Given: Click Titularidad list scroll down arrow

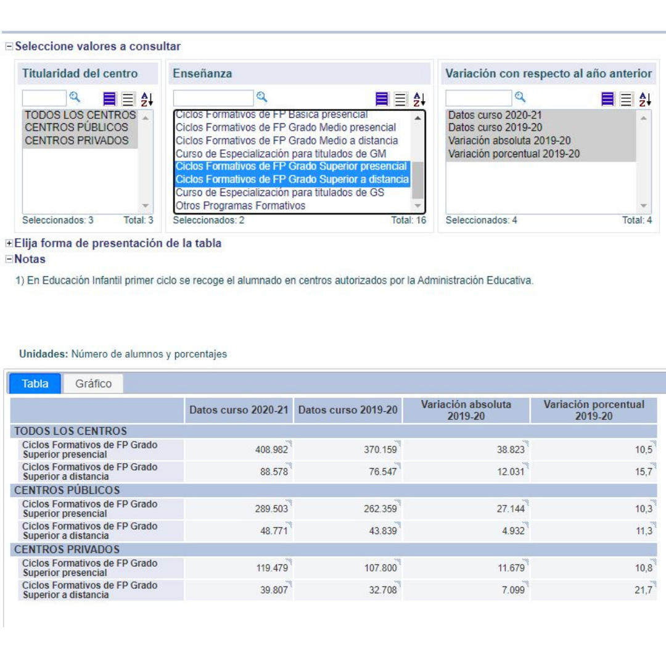Looking at the screenshot, I should 146,206.
